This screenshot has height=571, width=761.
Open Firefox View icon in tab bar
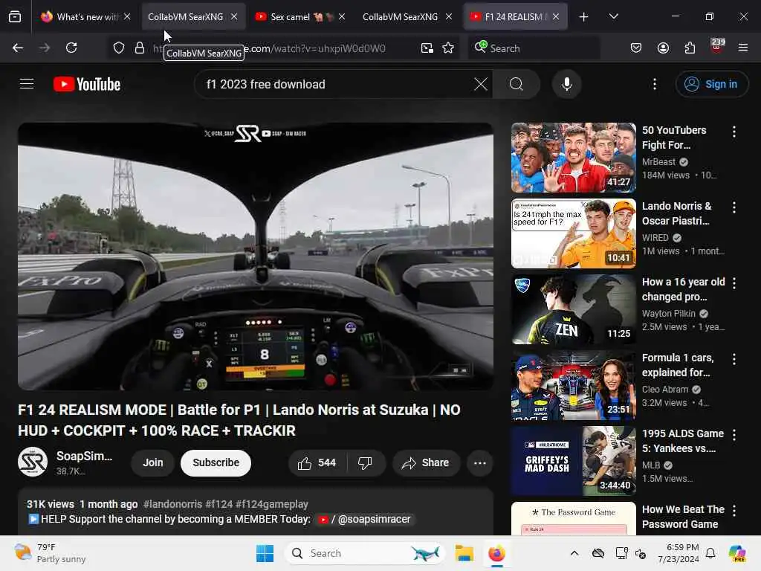(x=15, y=17)
